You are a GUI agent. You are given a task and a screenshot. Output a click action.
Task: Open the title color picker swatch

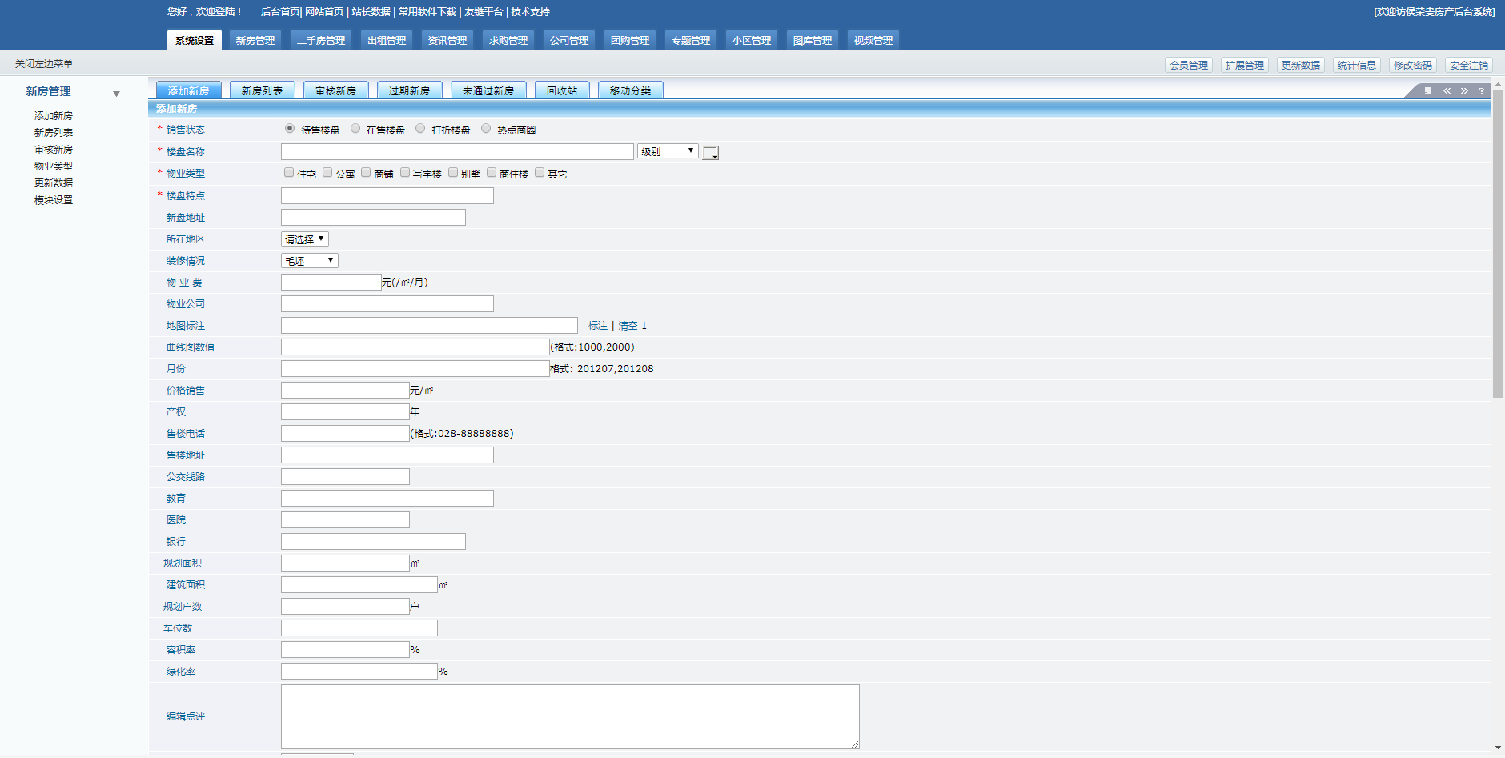click(x=711, y=153)
